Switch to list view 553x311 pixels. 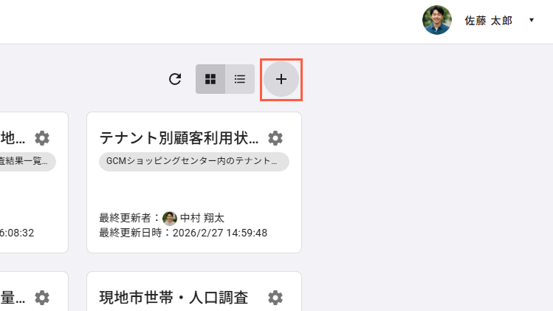(x=240, y=79)
